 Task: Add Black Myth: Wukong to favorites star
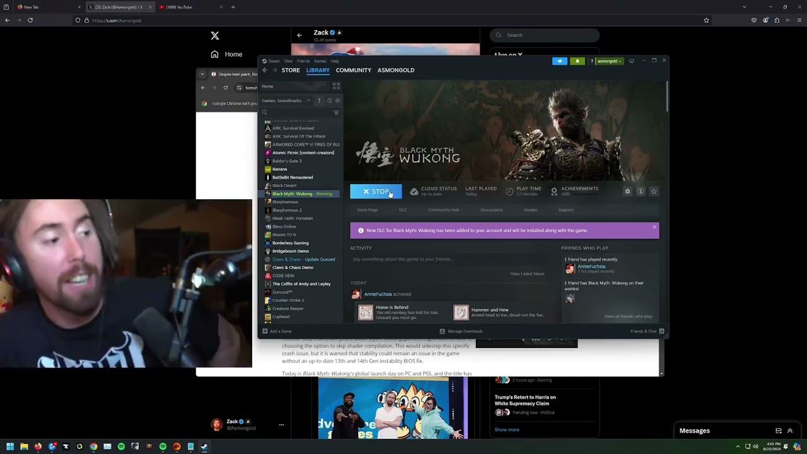(x=654, y=191)
